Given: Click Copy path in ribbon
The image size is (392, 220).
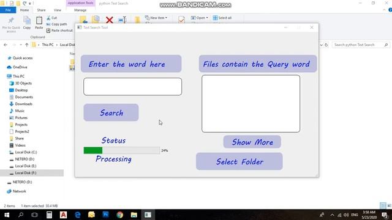Looking at the screenshot, I should (x=56, y=24).
